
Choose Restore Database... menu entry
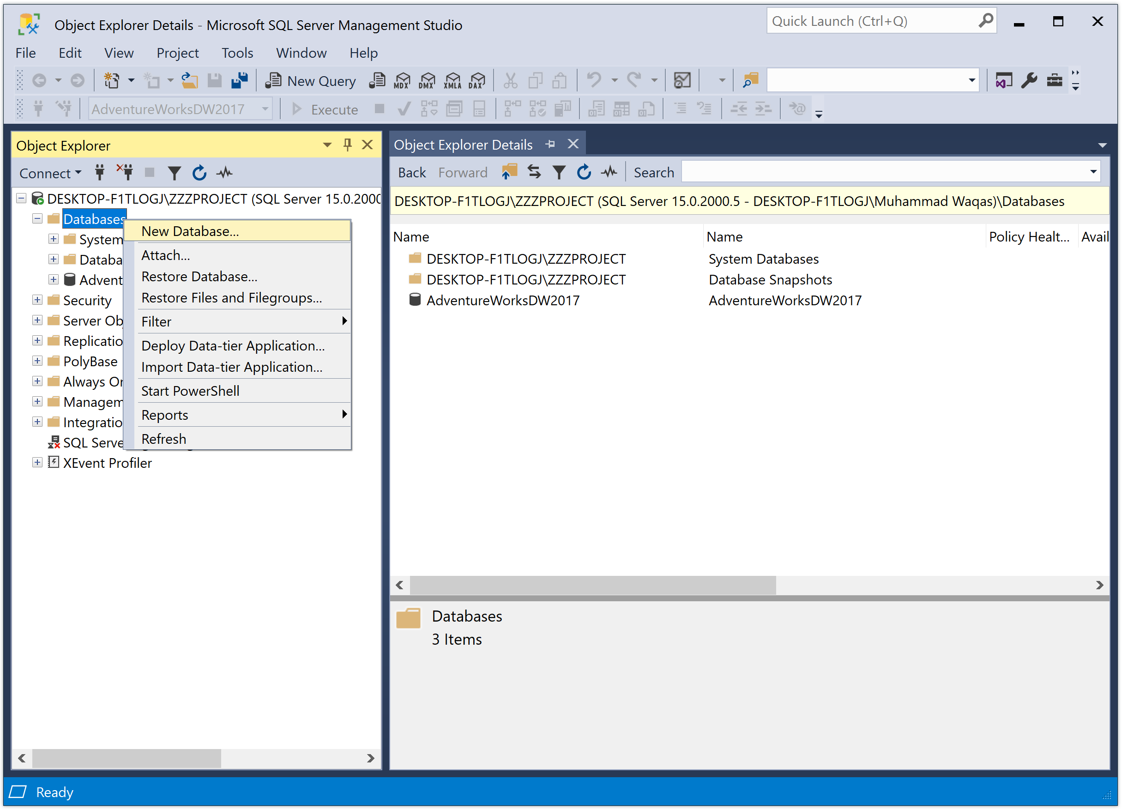click(199, 277)
